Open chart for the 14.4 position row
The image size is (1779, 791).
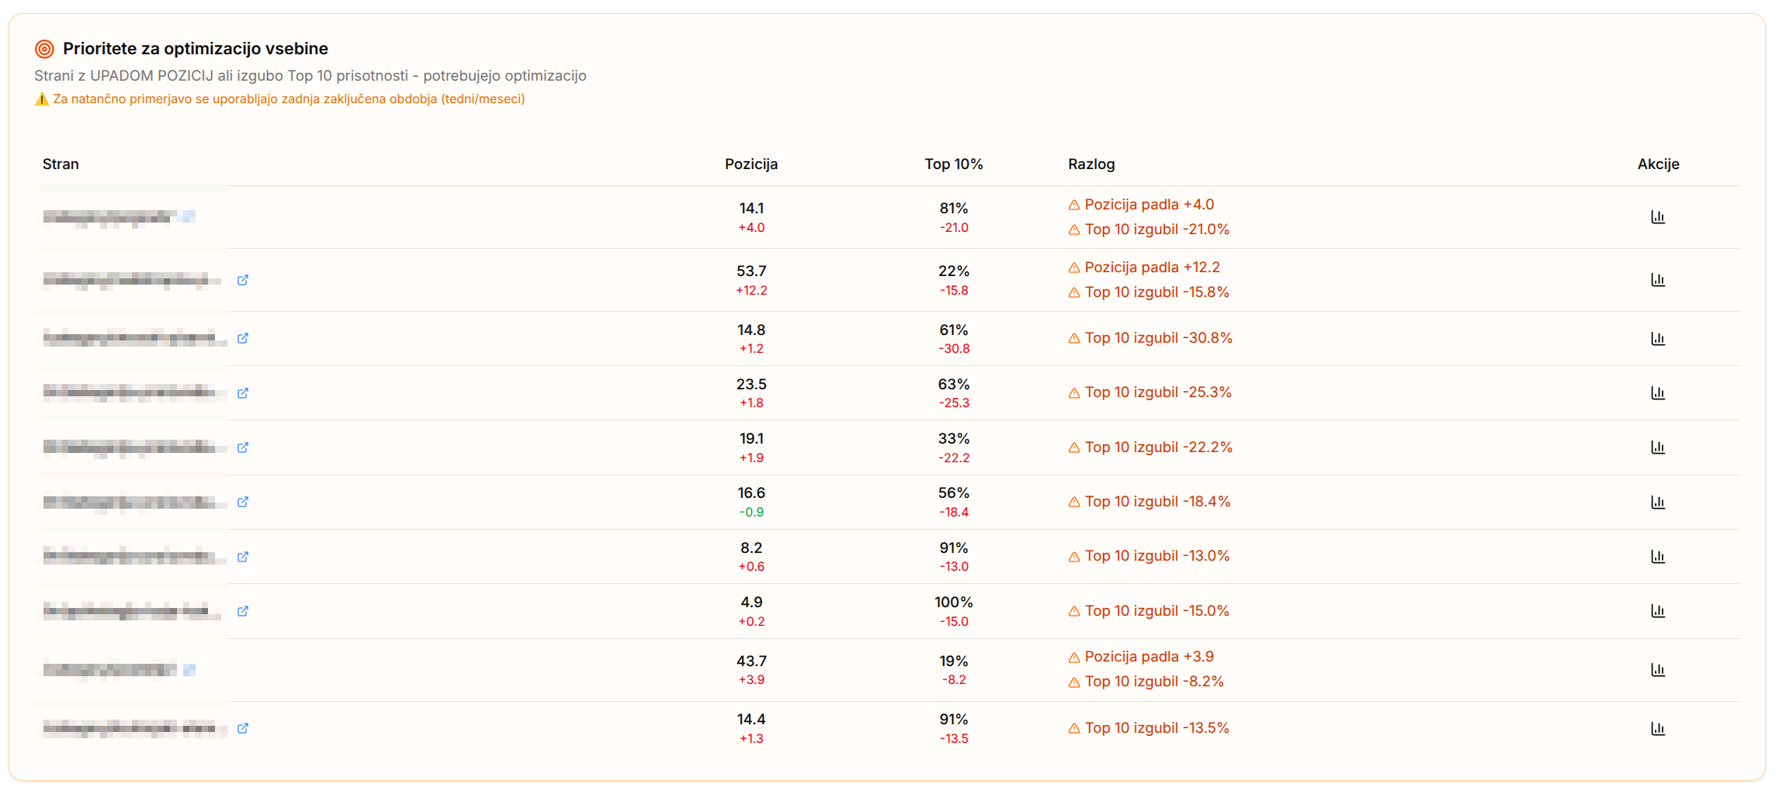(1657, 729)
